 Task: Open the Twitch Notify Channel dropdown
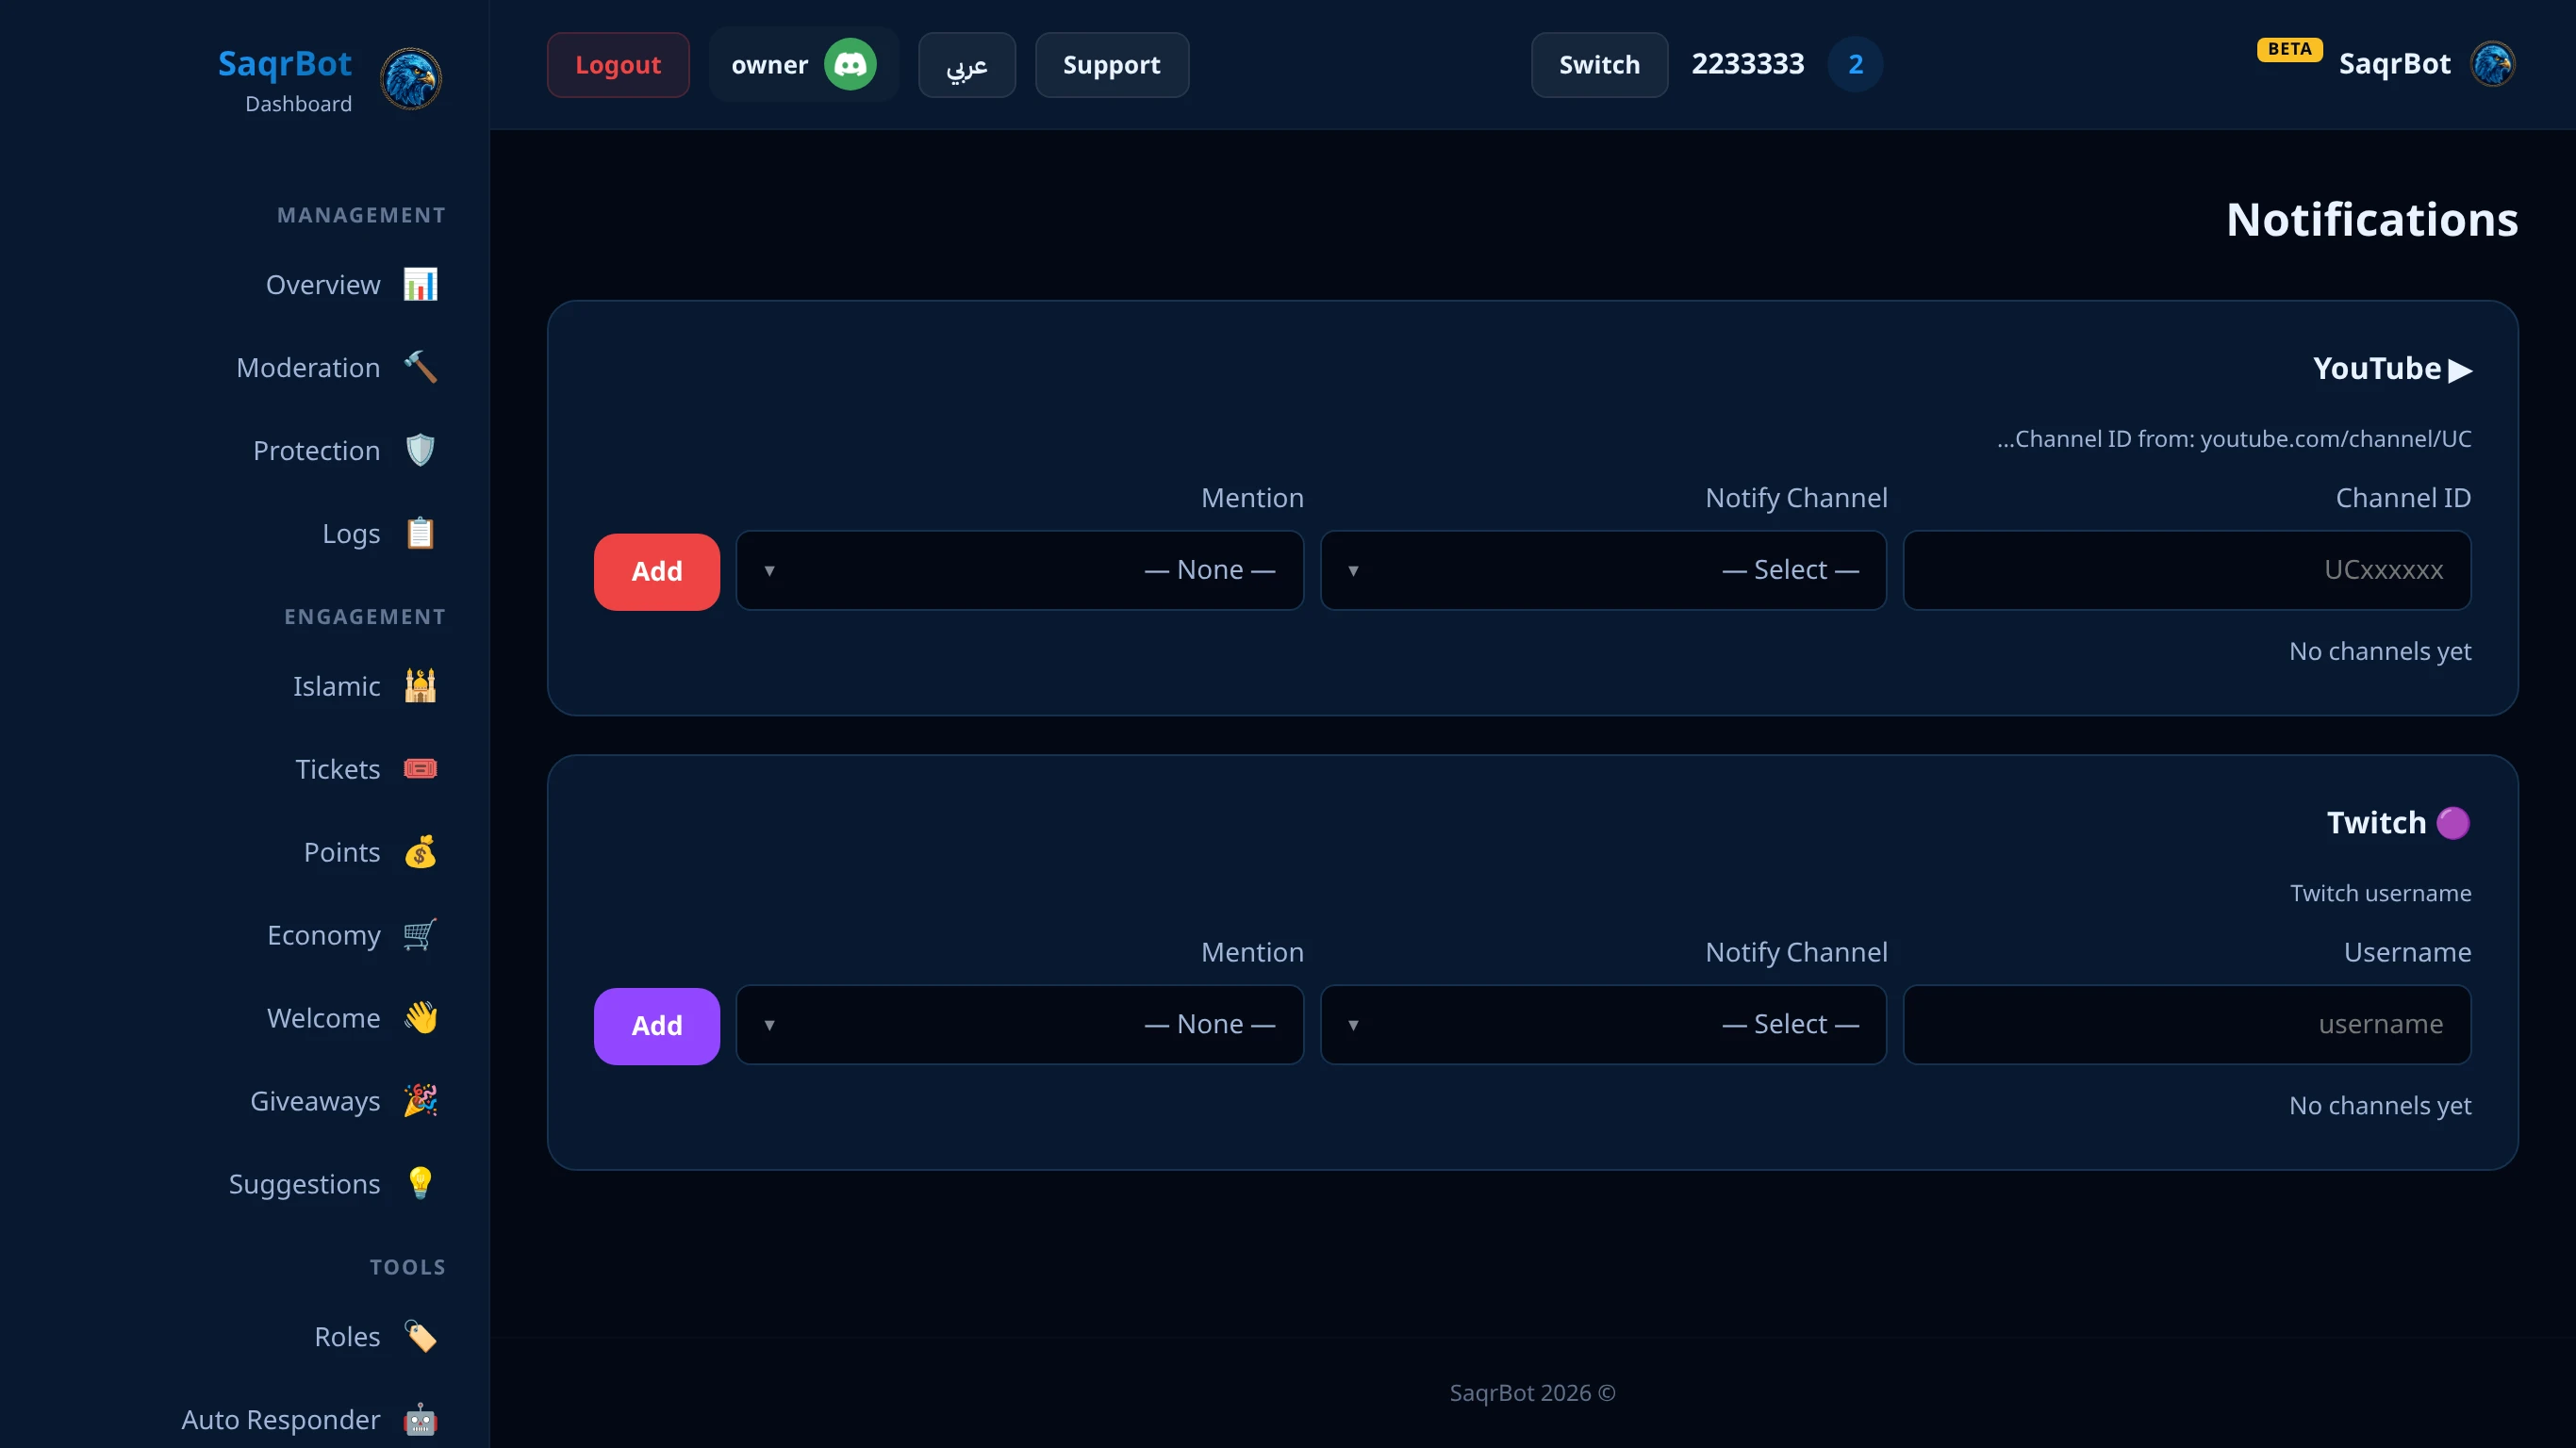click(x=1603, y=1025)
